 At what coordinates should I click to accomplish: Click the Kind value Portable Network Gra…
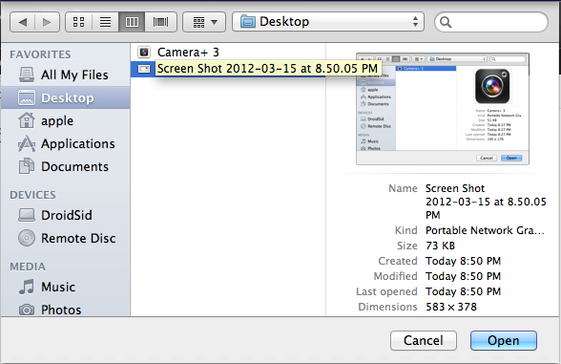pos(485,230)
